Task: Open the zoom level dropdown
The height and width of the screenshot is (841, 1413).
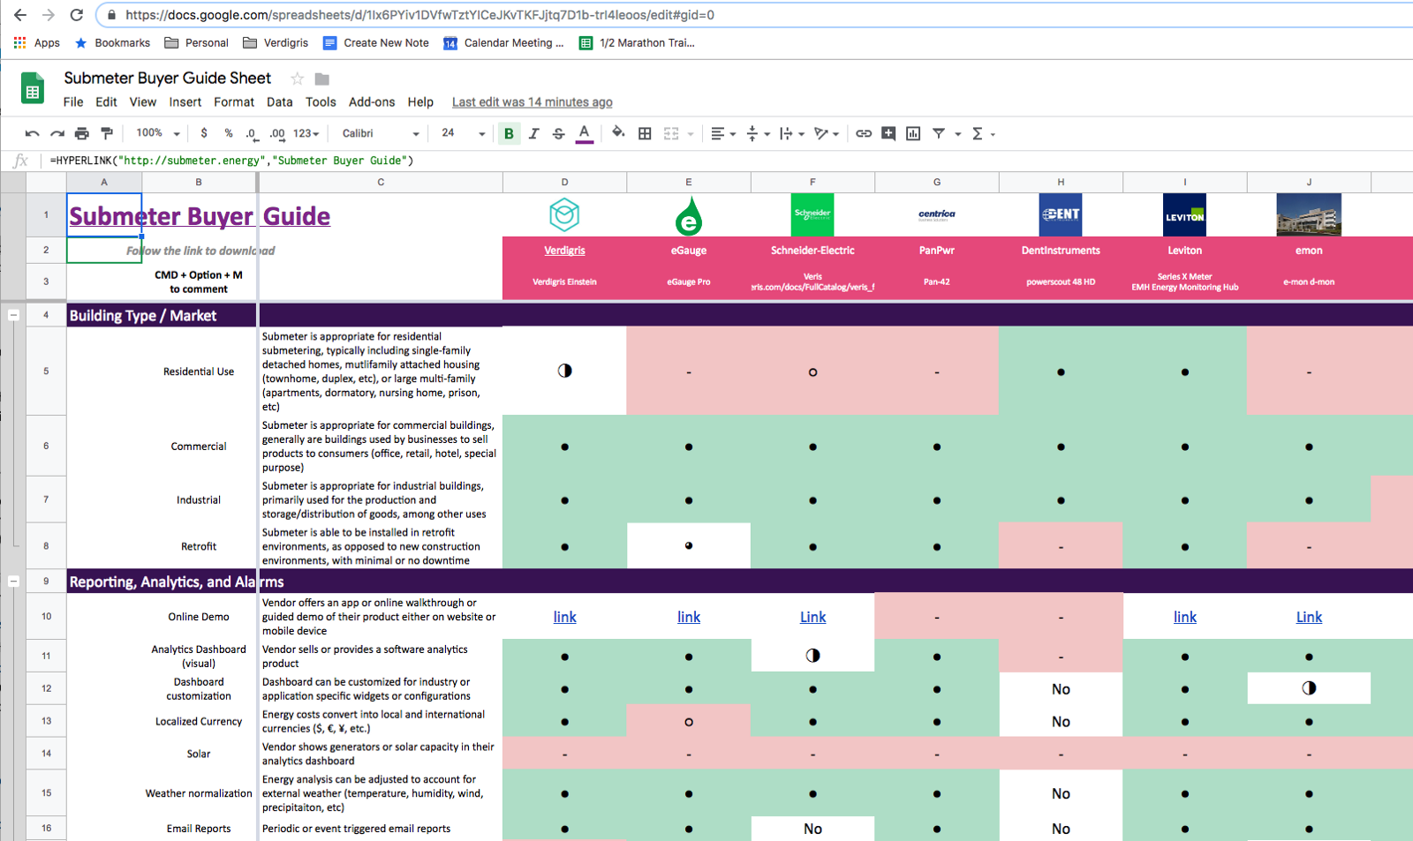Action: click(x=158, y=133)
